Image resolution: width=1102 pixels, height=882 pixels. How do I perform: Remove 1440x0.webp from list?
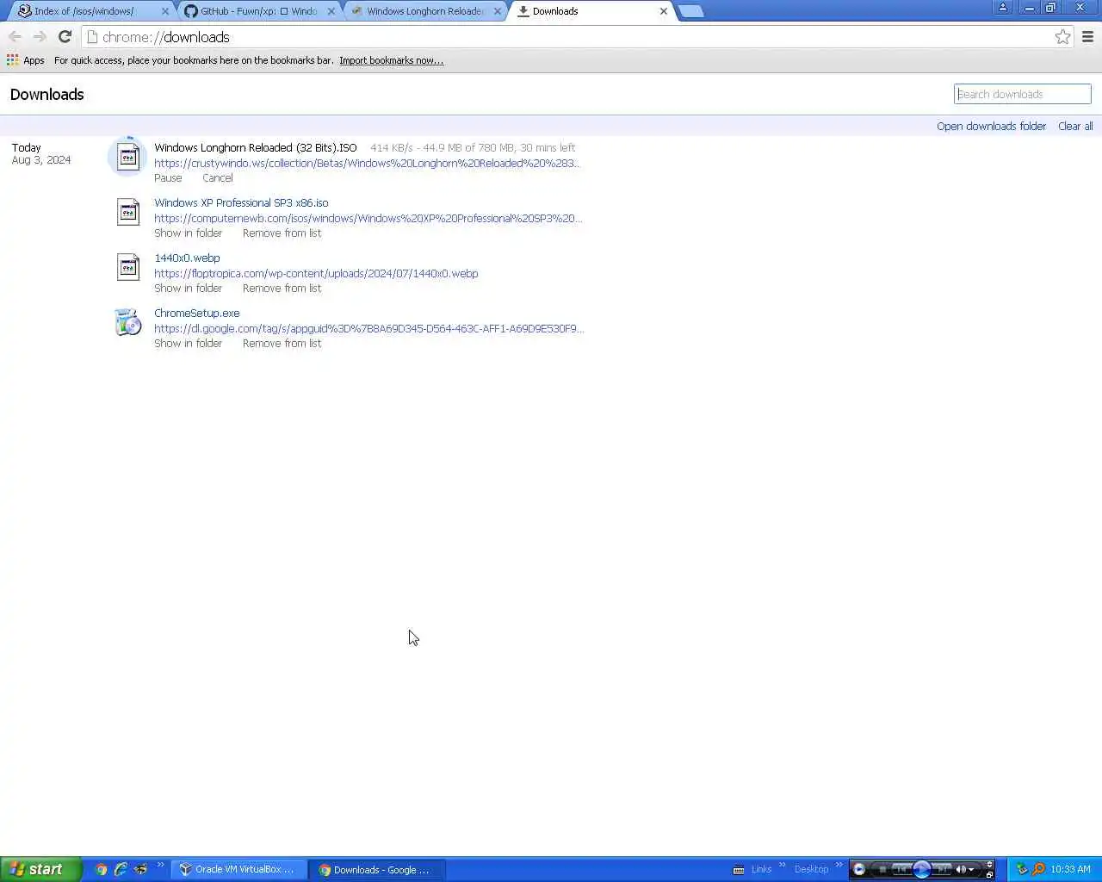click(282, 289)
